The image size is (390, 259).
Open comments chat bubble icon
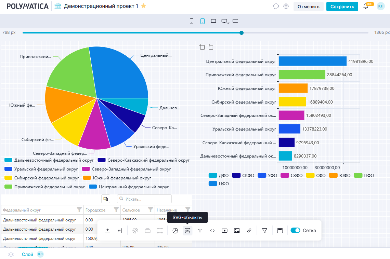click(276, 6)
